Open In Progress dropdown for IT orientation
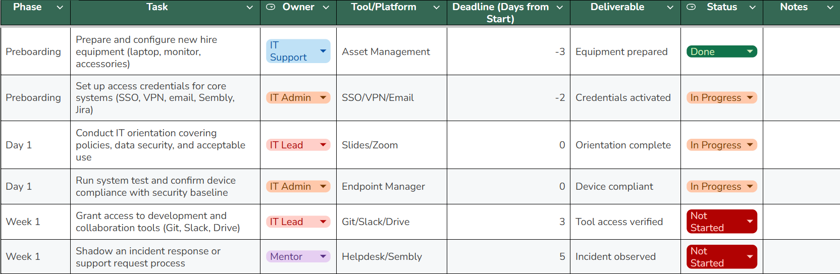Screen dimensions: 840x274 point(750,145)
